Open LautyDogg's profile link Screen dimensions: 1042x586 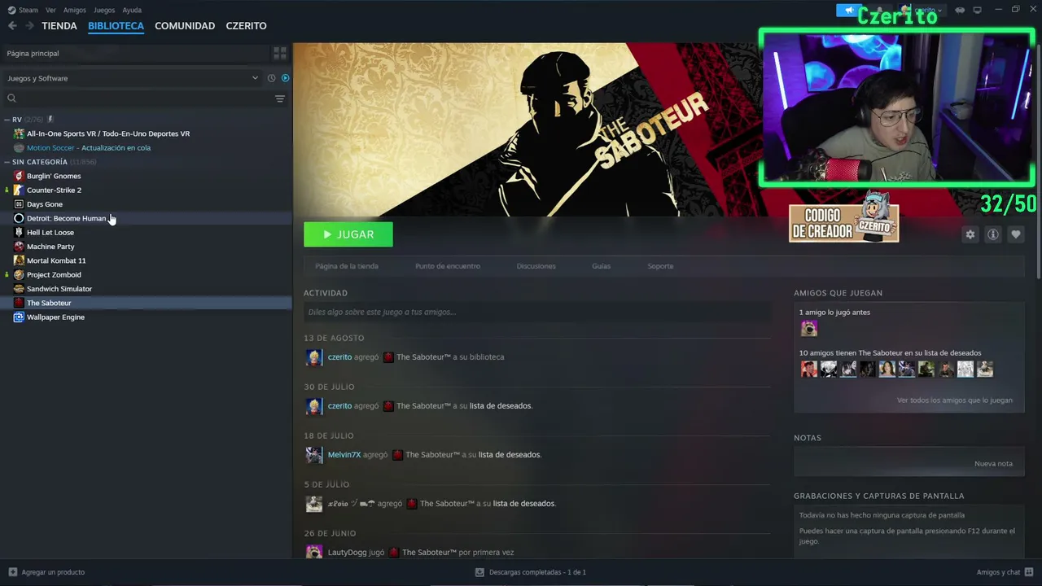coord(347,553)
